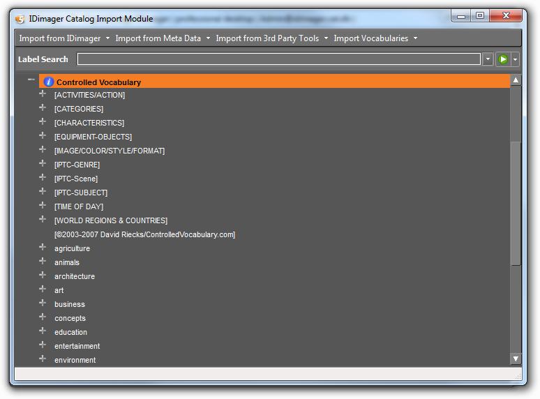Viewport: 540px width, 399px height.
Task: Click in the Label Search text field
Action: pyautogui.click(x=278, y=60)
